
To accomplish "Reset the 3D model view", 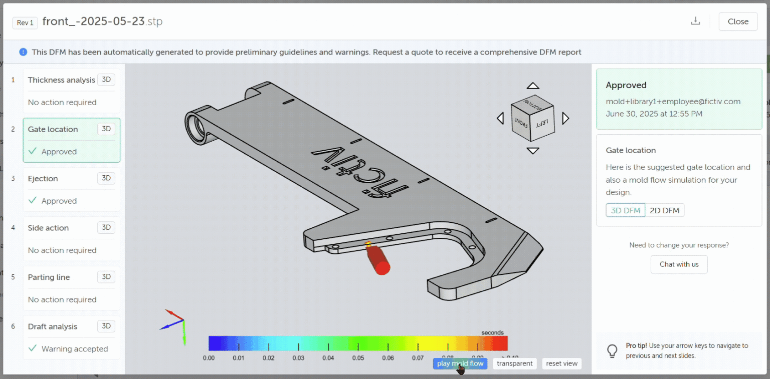I will [x=561, y=363].
